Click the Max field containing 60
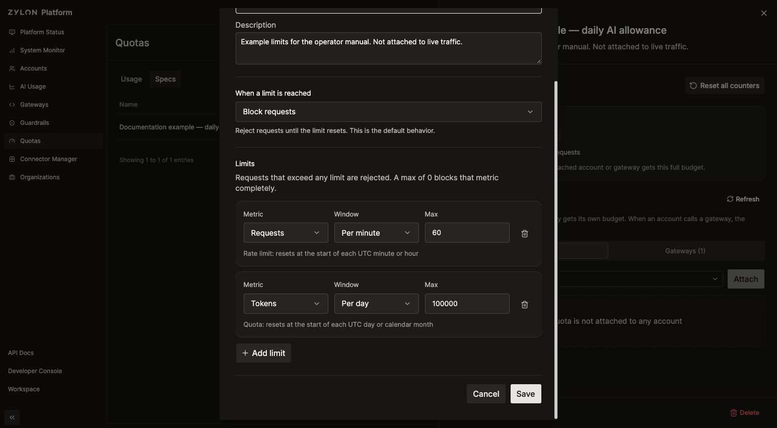Image resolution: width=777 pixels, height=428 pixels. [467, 233]
